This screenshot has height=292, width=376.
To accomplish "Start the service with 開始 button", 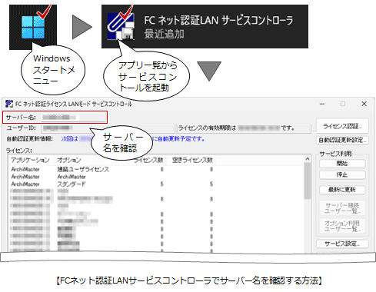I will (342, 163).
